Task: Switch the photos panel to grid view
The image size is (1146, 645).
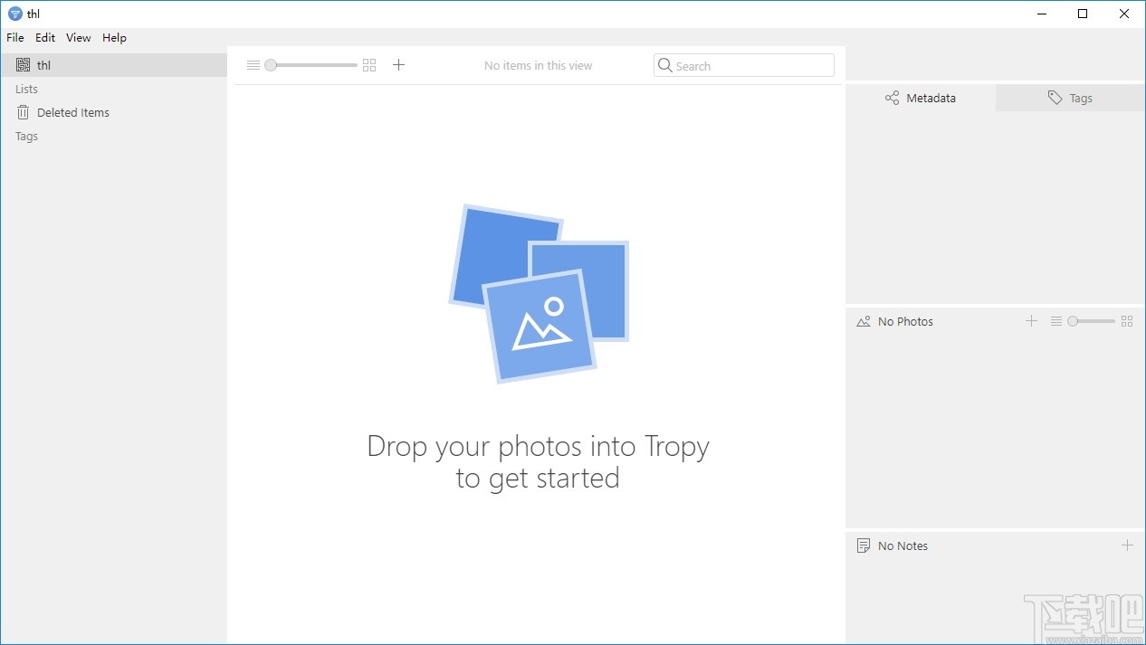Action: point(1127,320)
